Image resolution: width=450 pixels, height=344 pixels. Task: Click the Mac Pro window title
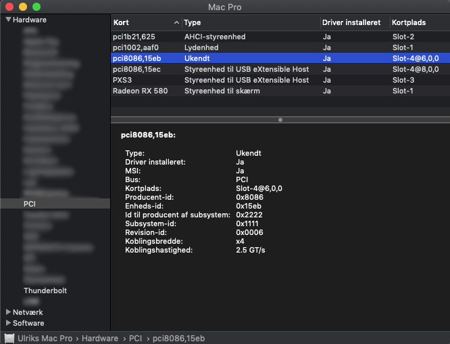pyautogui.click(x=225, y=7)
